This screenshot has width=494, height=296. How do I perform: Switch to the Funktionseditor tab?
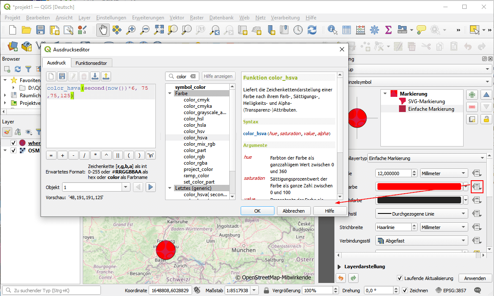91,63
